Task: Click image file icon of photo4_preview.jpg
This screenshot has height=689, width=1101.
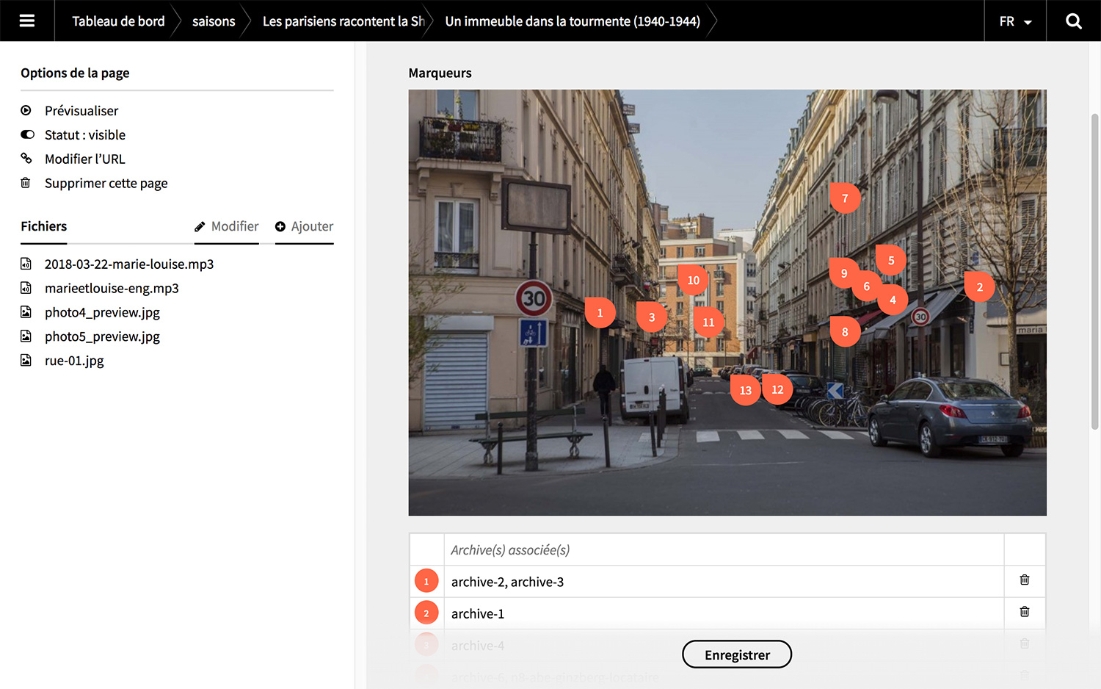Action: point(26,312)
